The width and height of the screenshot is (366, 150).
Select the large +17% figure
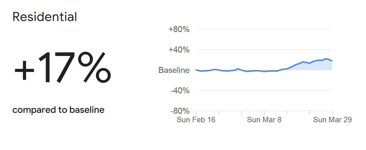(x=62, y=68)
